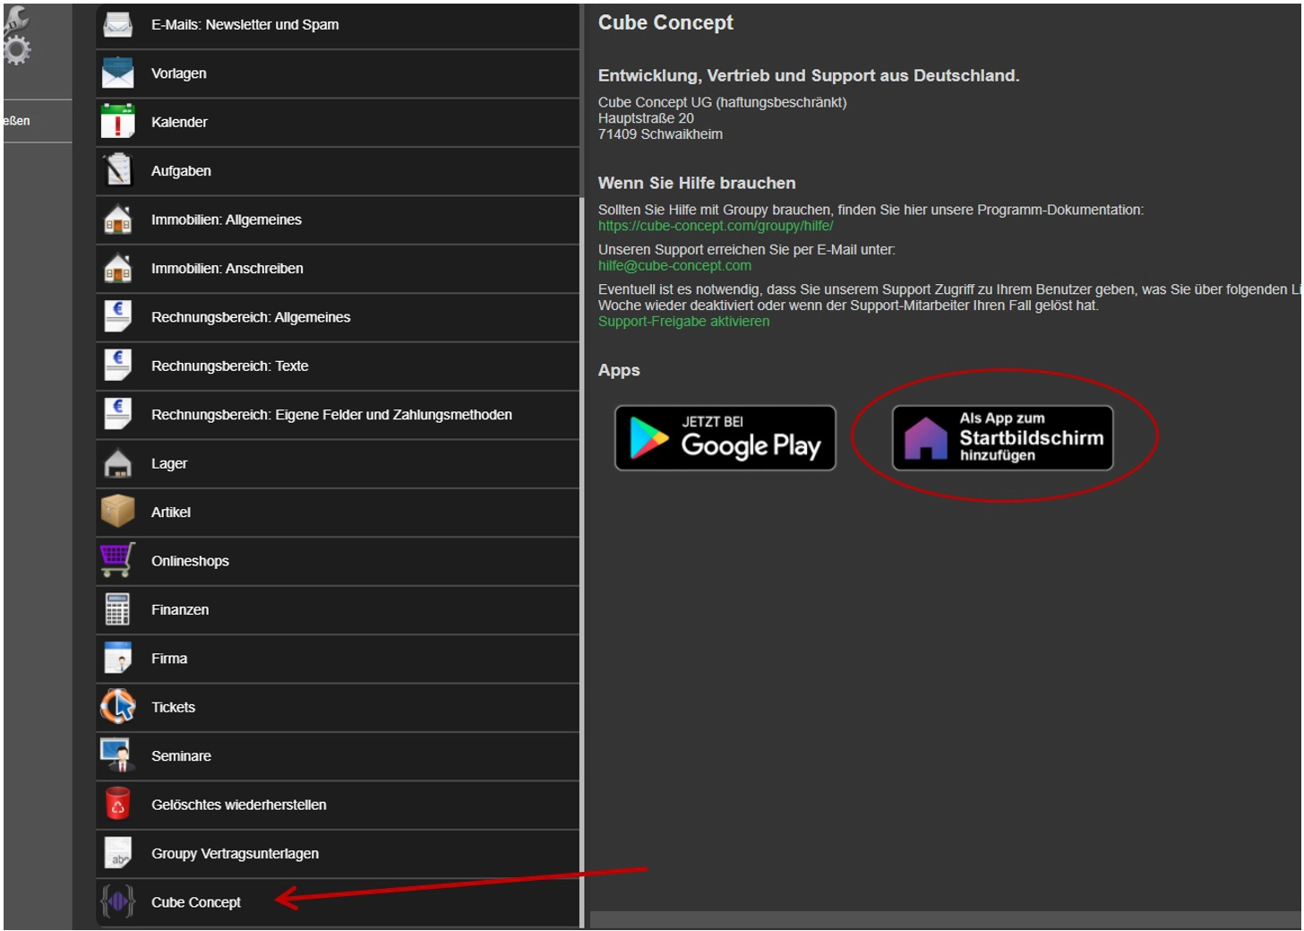
Task: Open Rechnungsbereich: Texte entry
Action: pyautogui.click(x=338, y=366)
